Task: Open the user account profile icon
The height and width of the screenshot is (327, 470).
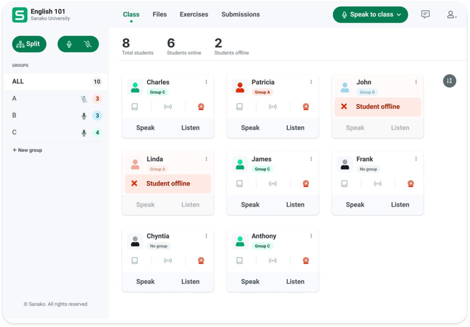Action: pos(451,14)
